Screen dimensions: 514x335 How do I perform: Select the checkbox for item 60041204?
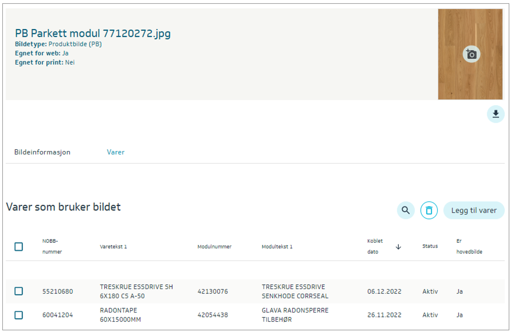tap(19, 315)
